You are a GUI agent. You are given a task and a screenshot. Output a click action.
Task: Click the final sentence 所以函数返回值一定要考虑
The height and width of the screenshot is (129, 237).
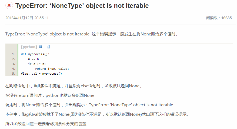tap(46, 124)
